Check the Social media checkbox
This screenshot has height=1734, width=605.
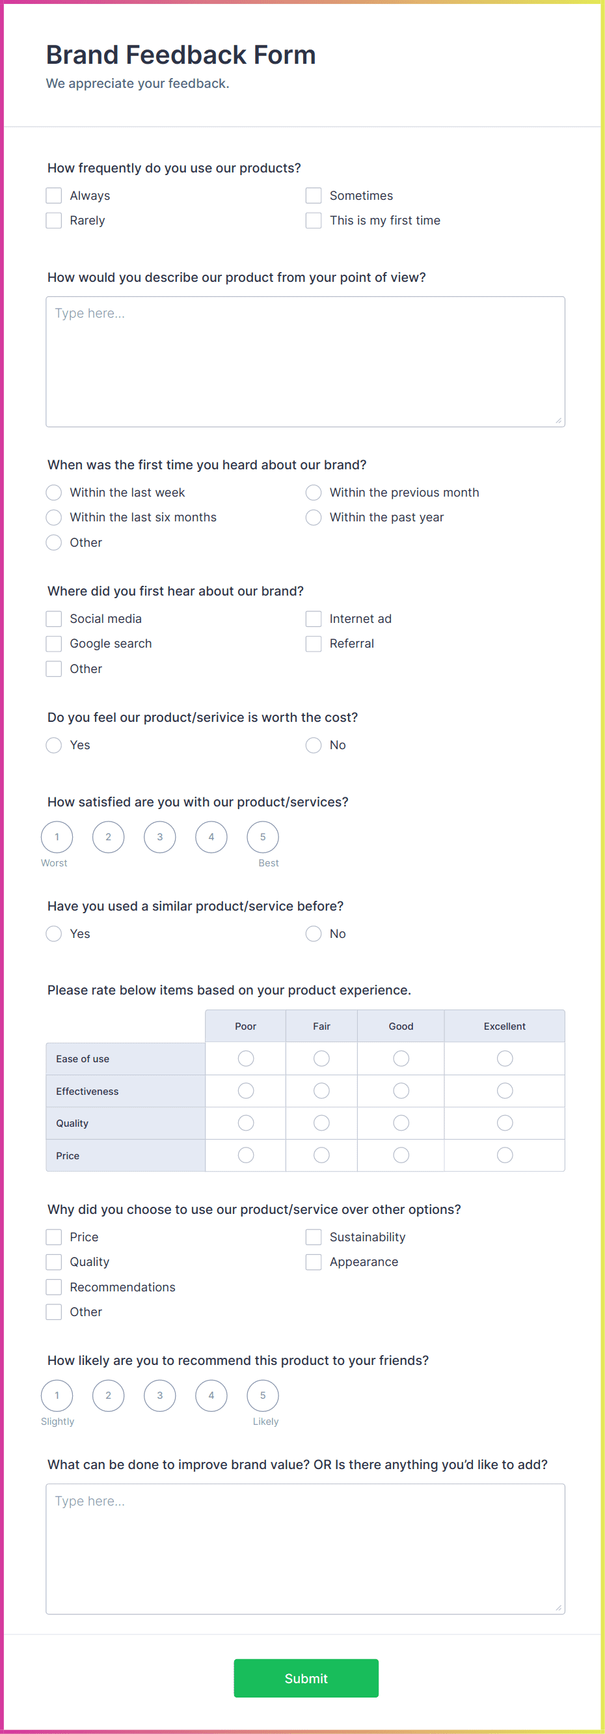pos(54,618)
